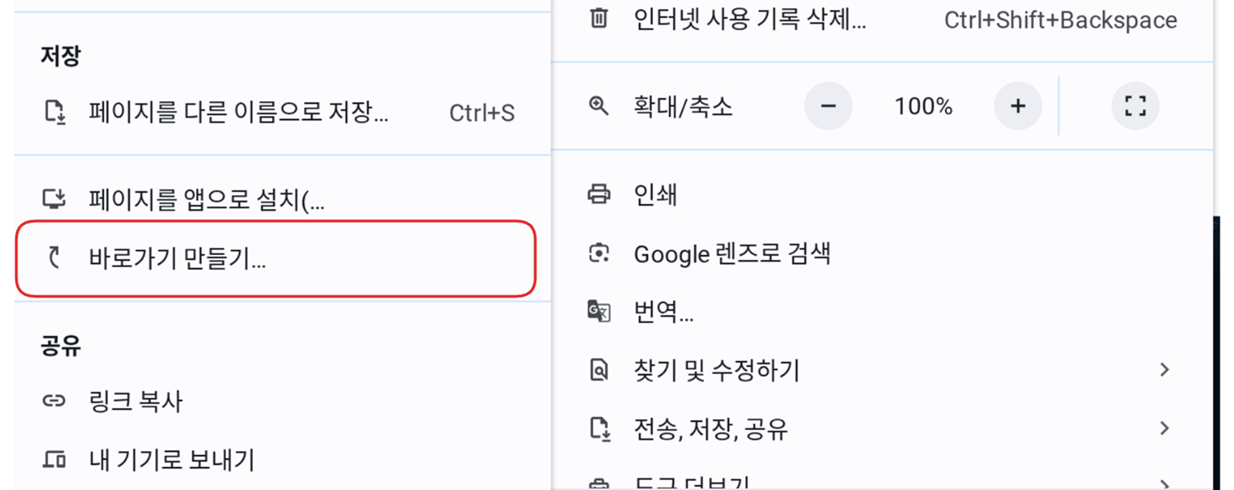
Task: Click the trash icon for clearing browsing data
Action: click(599, 19)
